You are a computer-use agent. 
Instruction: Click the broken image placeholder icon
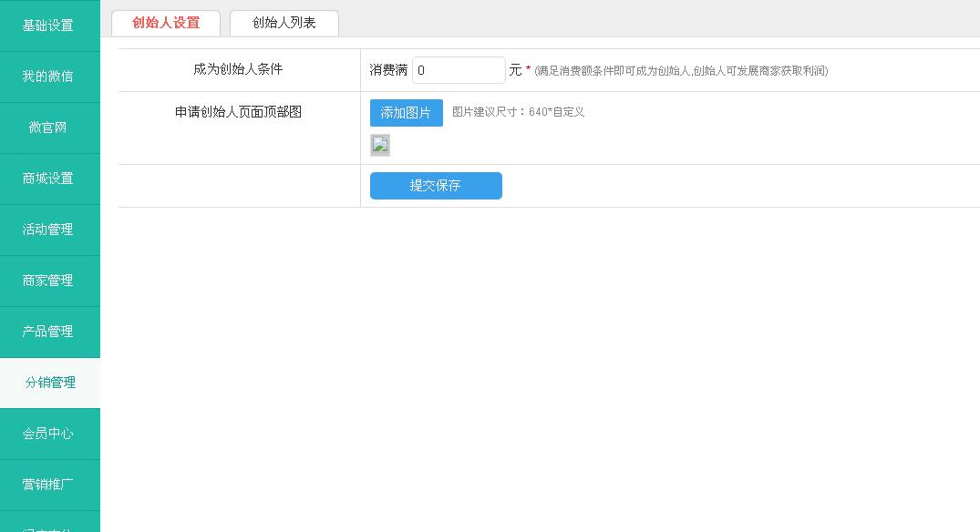tap(380, 145)
